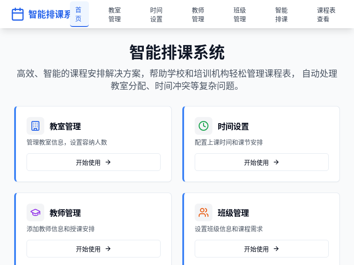Navigate to the 智能排课 tab
The height and width of the screenshot is (265, 354).
(281, 15)
